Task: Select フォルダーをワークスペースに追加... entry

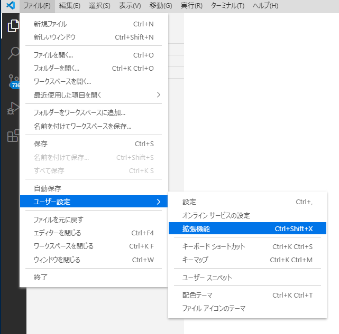Action: (x=94, y=112)
